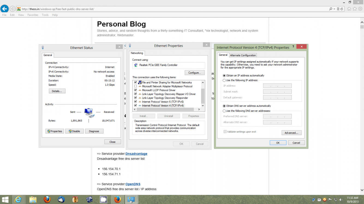
Task: Open the IE tools gear icon
Action: pyautogui.click(x=360, y=9)
